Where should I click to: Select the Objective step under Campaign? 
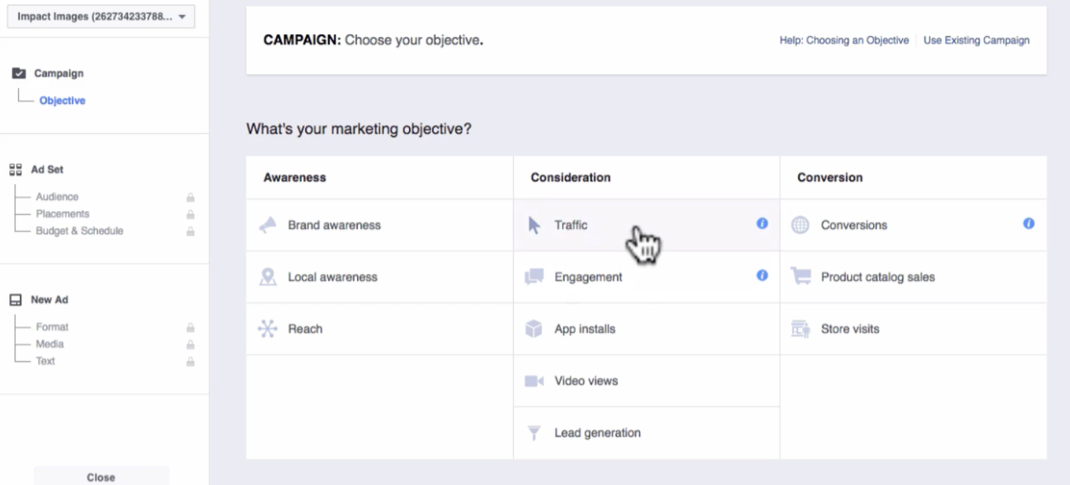pyautogui.click(x=63, y=101)
